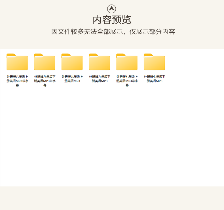
Task: Click the subtitle 因文件较多无法全部展示
Action: [87, 31]
